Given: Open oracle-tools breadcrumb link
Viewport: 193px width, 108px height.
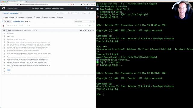Looking at the screenshot, I should tap(17, 21).
